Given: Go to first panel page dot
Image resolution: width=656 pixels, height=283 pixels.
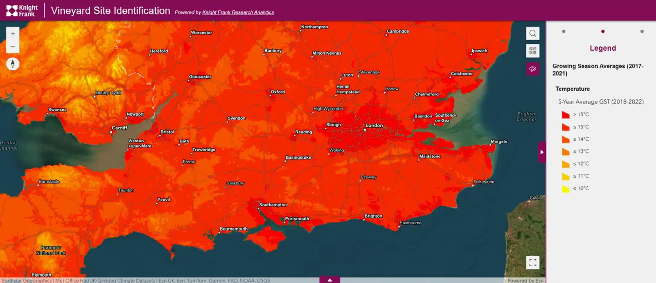Looking at the screenshot, I should 564,31.
